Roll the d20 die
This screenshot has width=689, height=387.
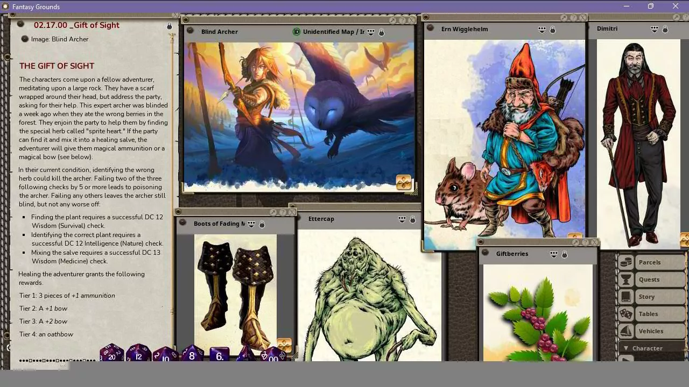[x=112, y=353]
